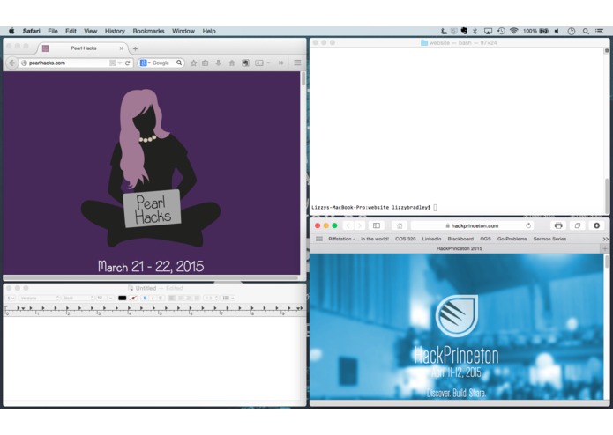Screen dimensions: 613x435
Task: Go back in the Safari hackprinceton window
Action: coord(348,225)
